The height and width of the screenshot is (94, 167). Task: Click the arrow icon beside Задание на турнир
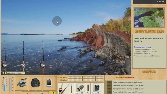tap(3, 73)
